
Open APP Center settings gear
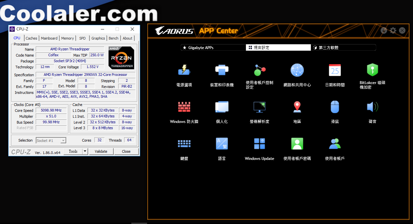393,30
